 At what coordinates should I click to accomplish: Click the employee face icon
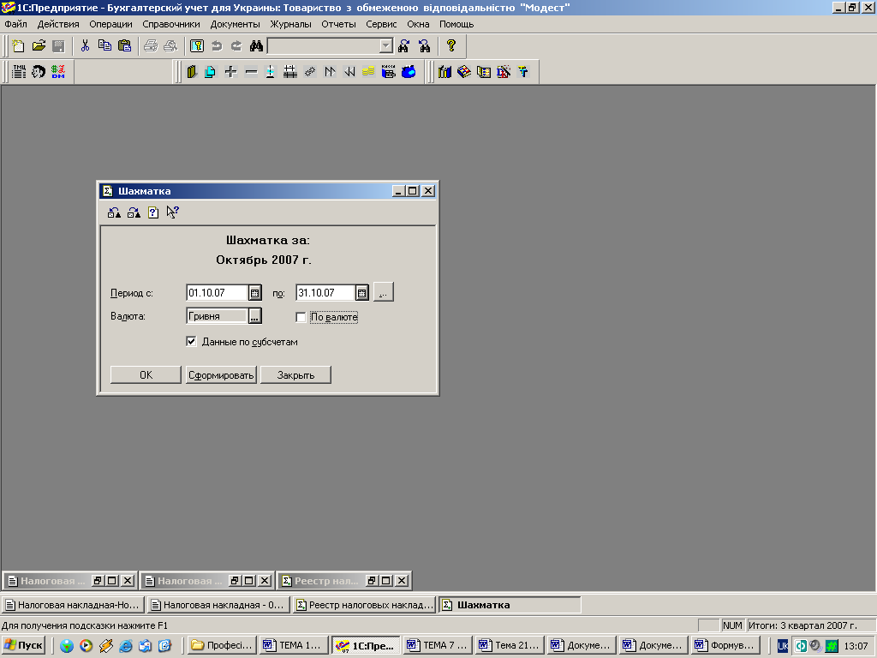[x=39, y=72]
